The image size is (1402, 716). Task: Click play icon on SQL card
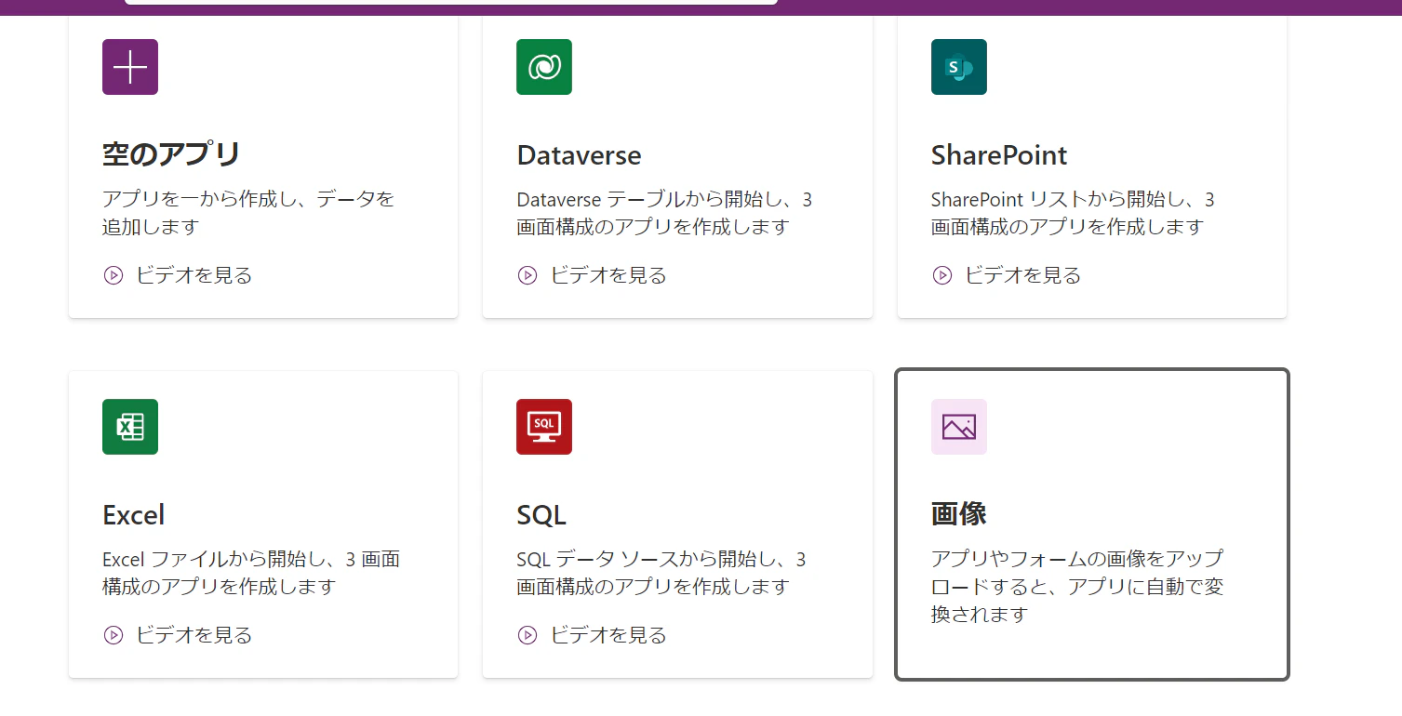527,635
